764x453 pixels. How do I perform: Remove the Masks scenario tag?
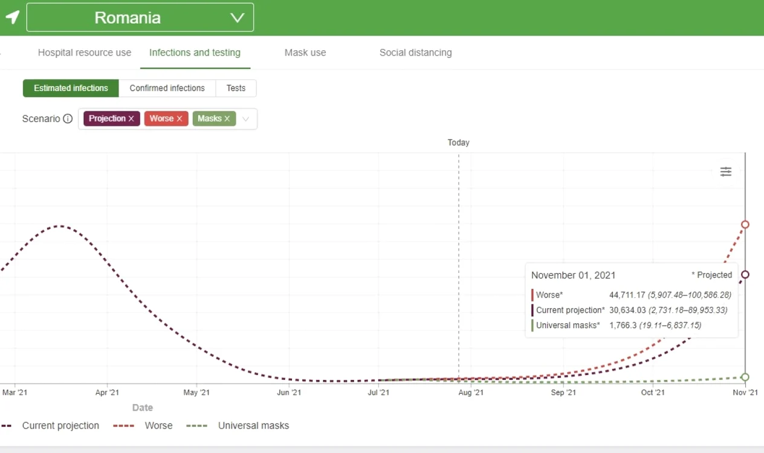(227, 119)
